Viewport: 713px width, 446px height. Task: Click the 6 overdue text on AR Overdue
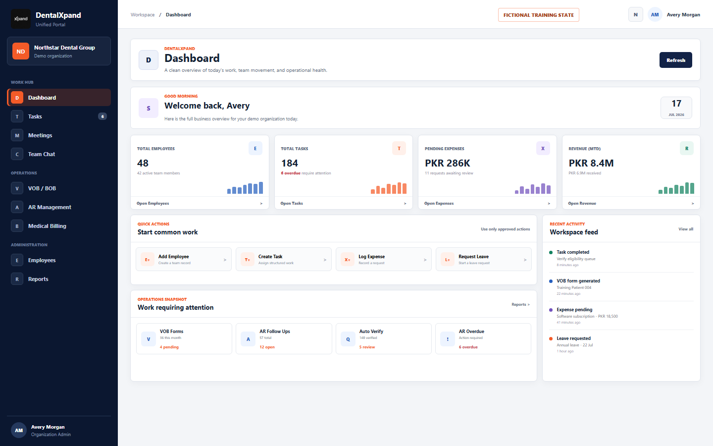point(468,347)
